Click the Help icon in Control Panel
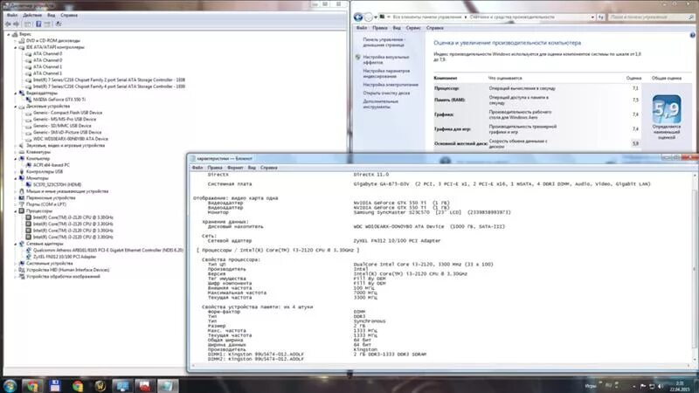 tap(692, 35)
